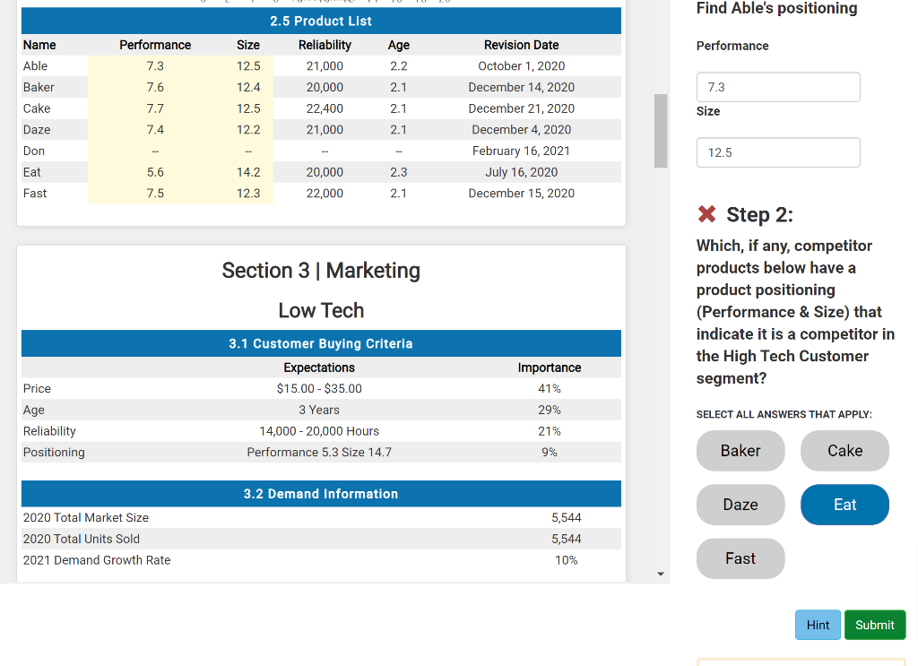Click the down arrow below the Marketing panel

661,574
